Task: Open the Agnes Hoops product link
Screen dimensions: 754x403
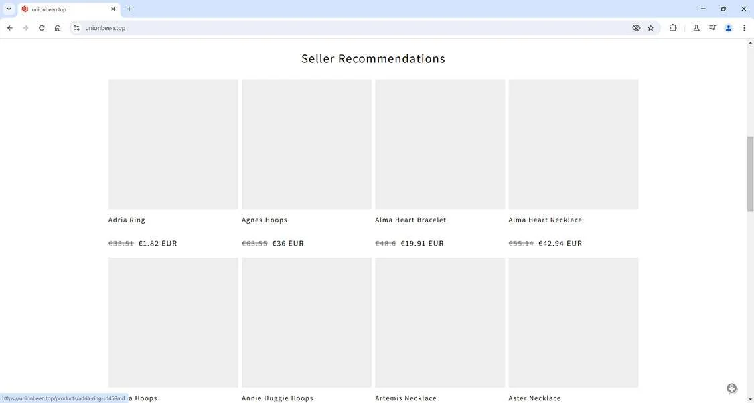Action: click(265, 220)
